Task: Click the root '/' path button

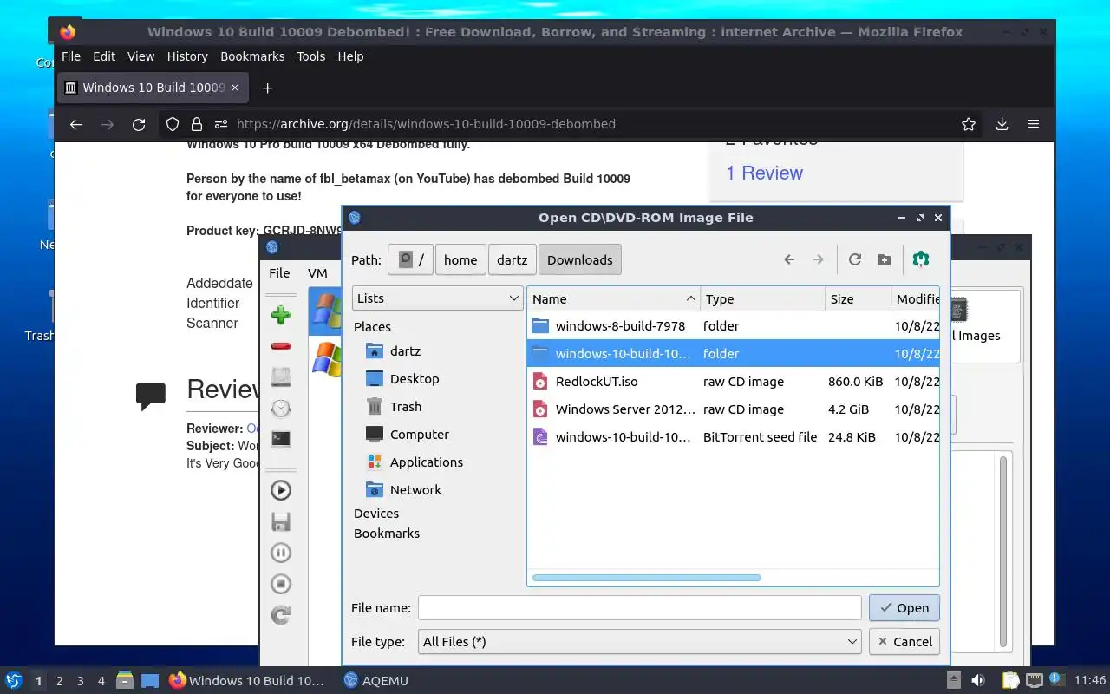Action: tap(410, 259)
